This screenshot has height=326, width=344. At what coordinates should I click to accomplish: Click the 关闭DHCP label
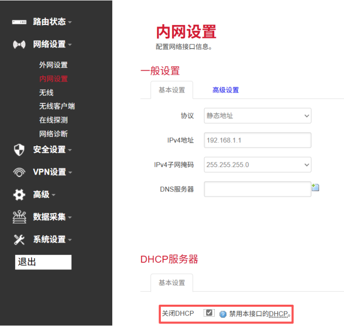pyautogui.click(x=178, y=313)
